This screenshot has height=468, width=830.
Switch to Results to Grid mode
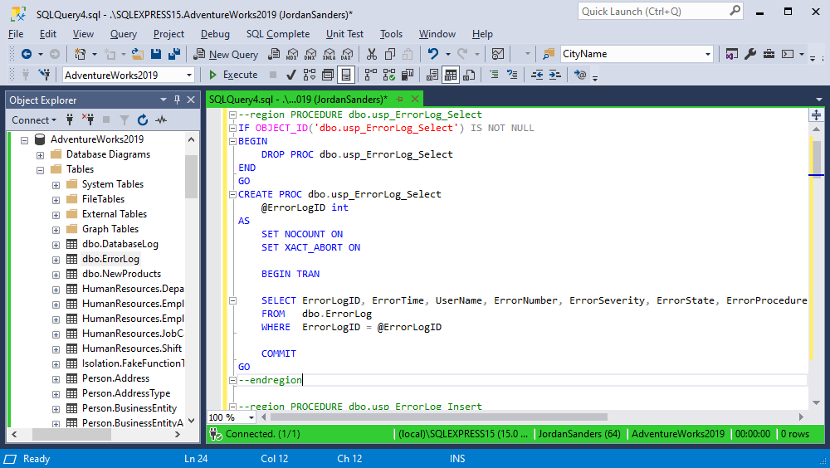click(x=451, y=76)
